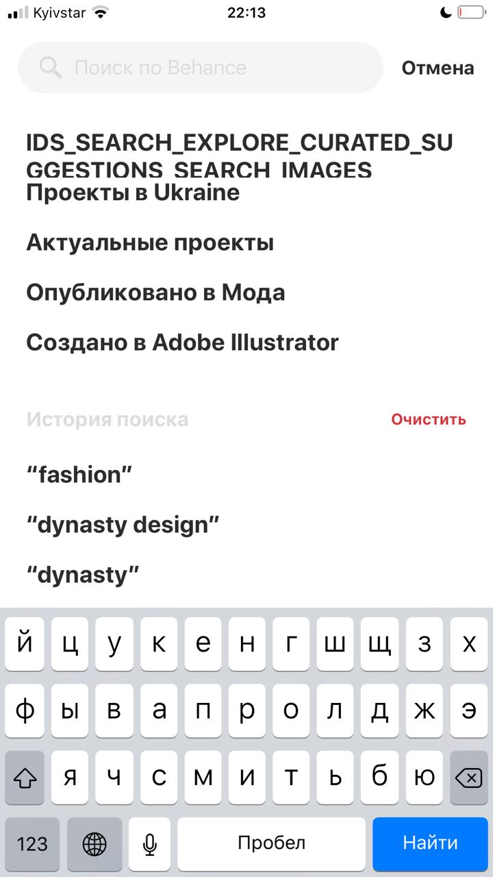
Task: Tap the backspace delete key
Action: [468, 778]
